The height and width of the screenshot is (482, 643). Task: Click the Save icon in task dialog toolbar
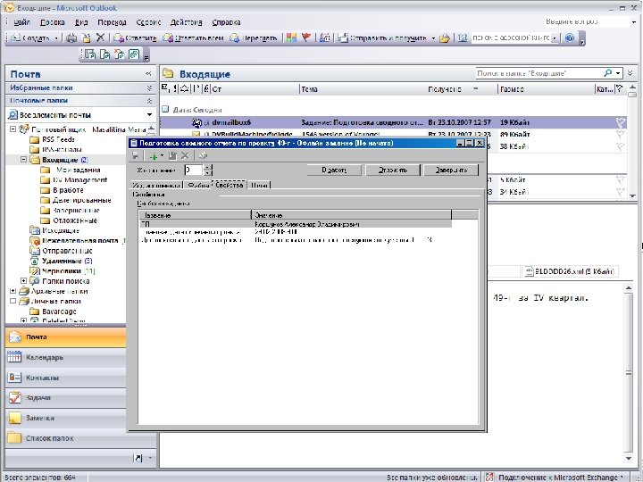click(x=136, y=155)
